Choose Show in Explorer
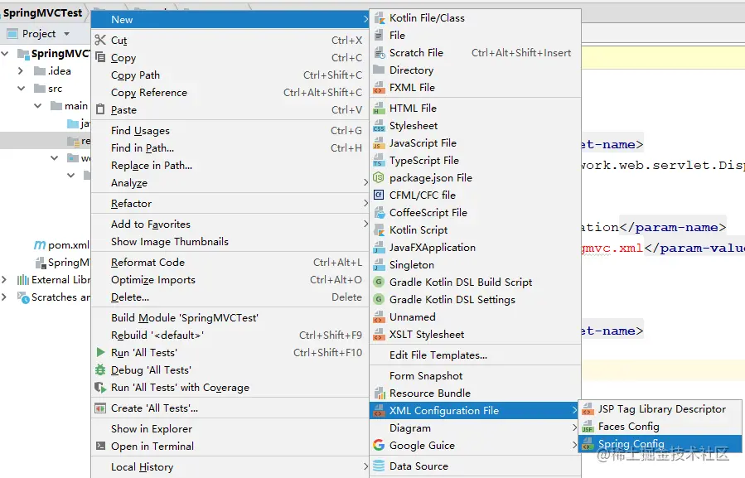Screen dimensions: 745x478 230,428
